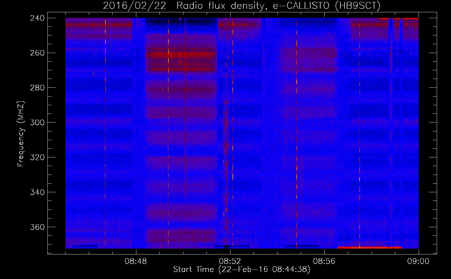Screen dimensions: 451x279
Task: Click the 360 frequency tick label
Action: (x=37, y=227)
